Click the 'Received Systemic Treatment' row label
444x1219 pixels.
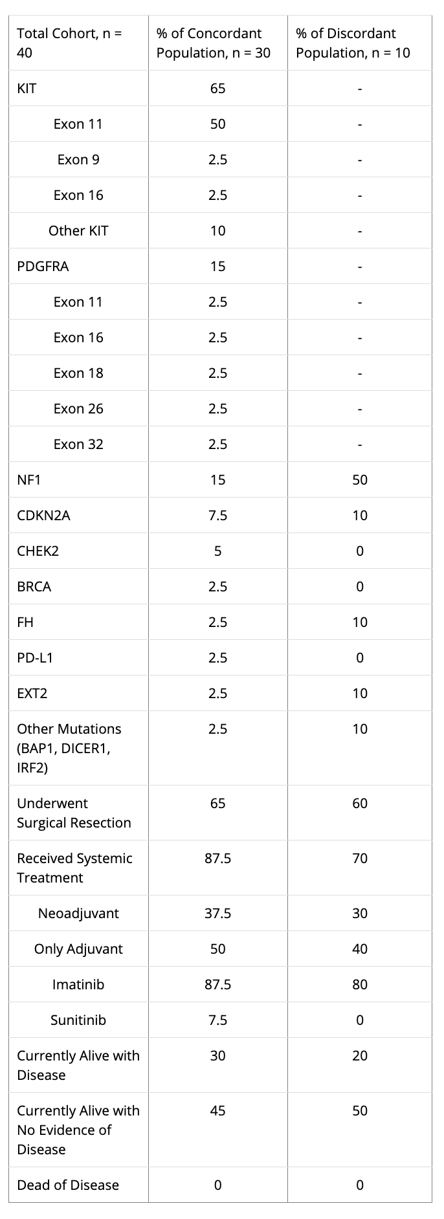click(74, 868)
